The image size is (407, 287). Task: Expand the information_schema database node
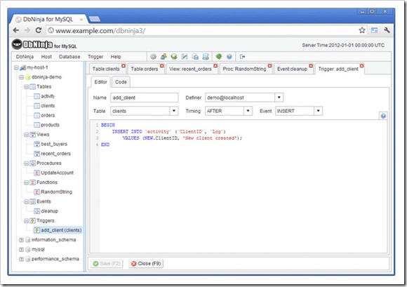(x=21, y=240)
